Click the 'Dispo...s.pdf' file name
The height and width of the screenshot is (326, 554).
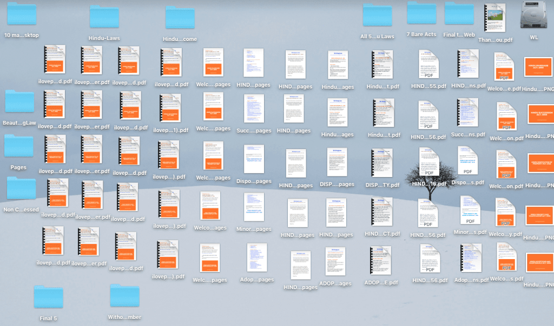[468, 182]
